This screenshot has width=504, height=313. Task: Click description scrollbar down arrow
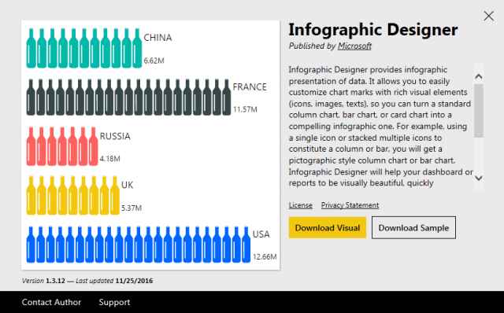click(x=479, y=178)
